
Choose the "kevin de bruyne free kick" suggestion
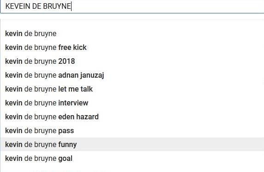coord(132,47)
